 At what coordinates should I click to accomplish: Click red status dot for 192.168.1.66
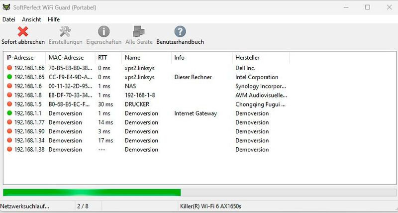pos(9,68)
